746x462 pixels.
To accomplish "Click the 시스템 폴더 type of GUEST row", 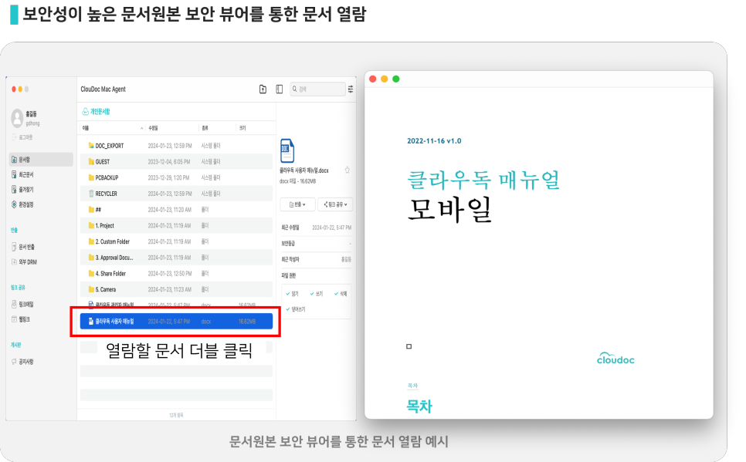I will (x=210, y=162).
